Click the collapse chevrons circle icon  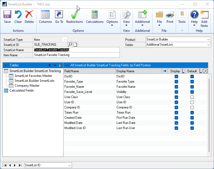point(205,71)
